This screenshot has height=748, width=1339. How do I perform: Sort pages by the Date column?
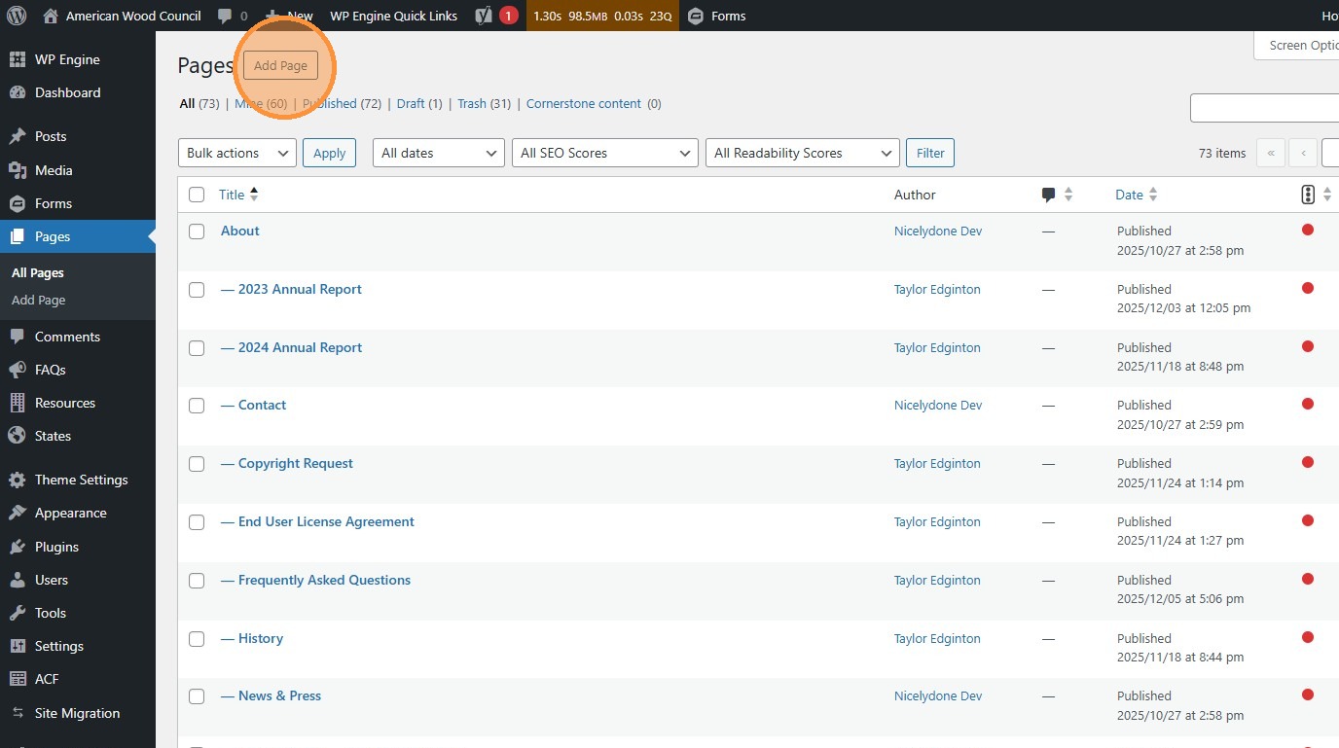1137,195
